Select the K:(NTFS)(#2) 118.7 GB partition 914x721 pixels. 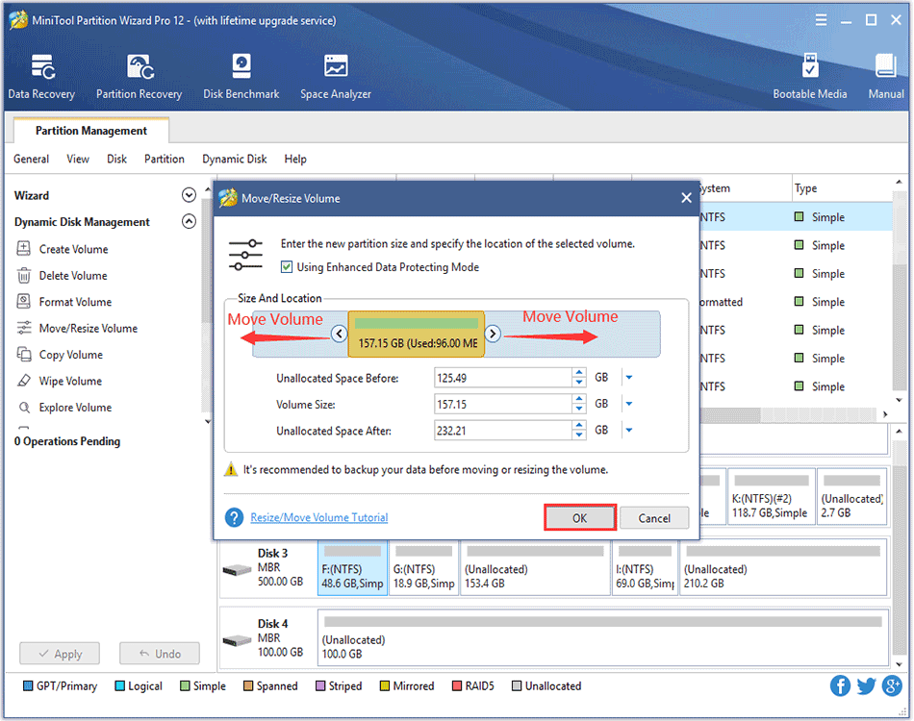coord(772,497)
